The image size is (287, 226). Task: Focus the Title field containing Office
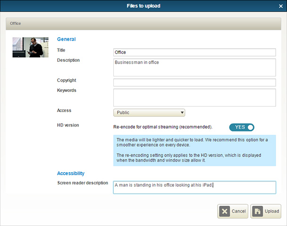click(194, 52)
